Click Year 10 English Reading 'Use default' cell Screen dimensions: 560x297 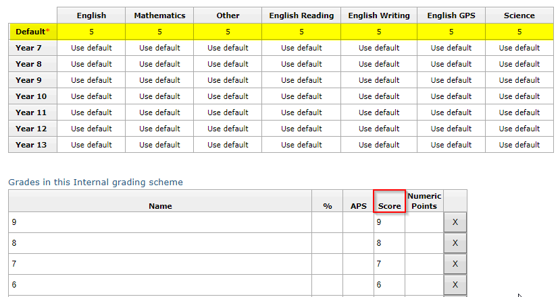coord(301,96)
